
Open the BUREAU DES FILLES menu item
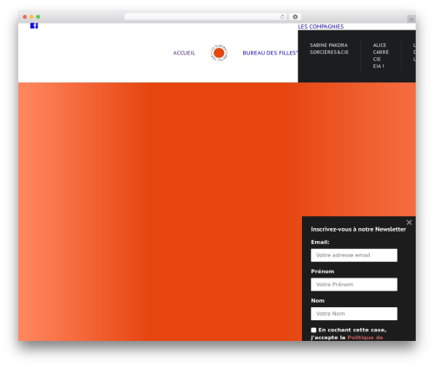coord(270,53)
